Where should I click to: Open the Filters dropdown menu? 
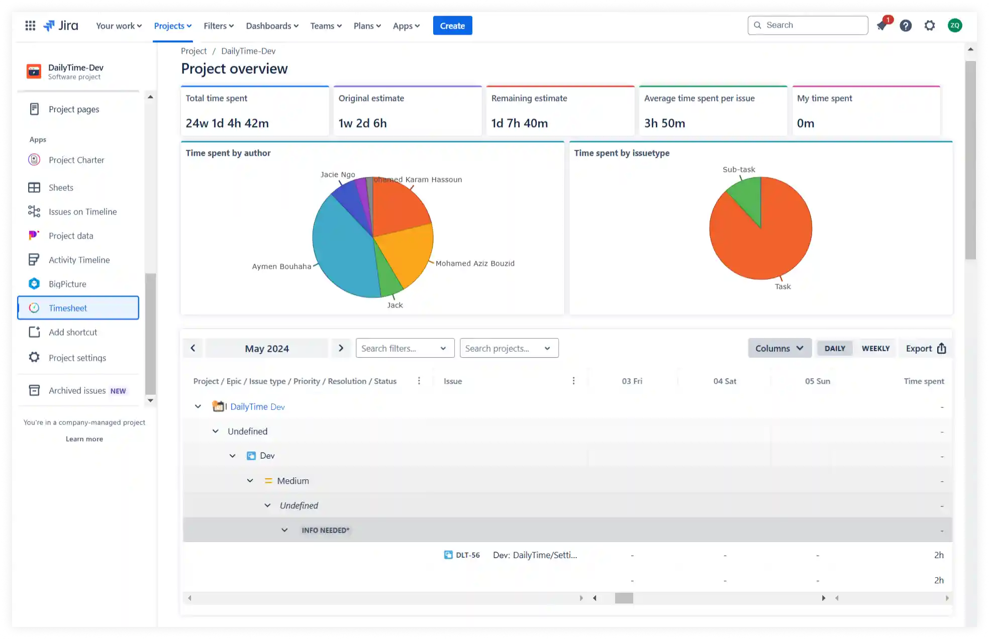click(219, 26)
